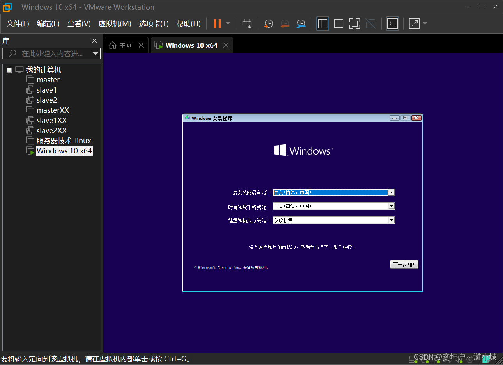Enter full screen mode icon

[x=354, y=23]
